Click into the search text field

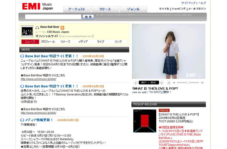[53, 17]
